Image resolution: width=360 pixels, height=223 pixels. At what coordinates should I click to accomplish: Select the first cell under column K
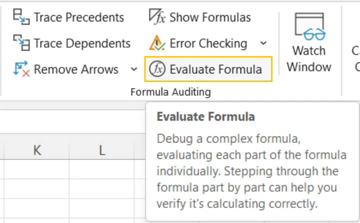click(36, 169)
